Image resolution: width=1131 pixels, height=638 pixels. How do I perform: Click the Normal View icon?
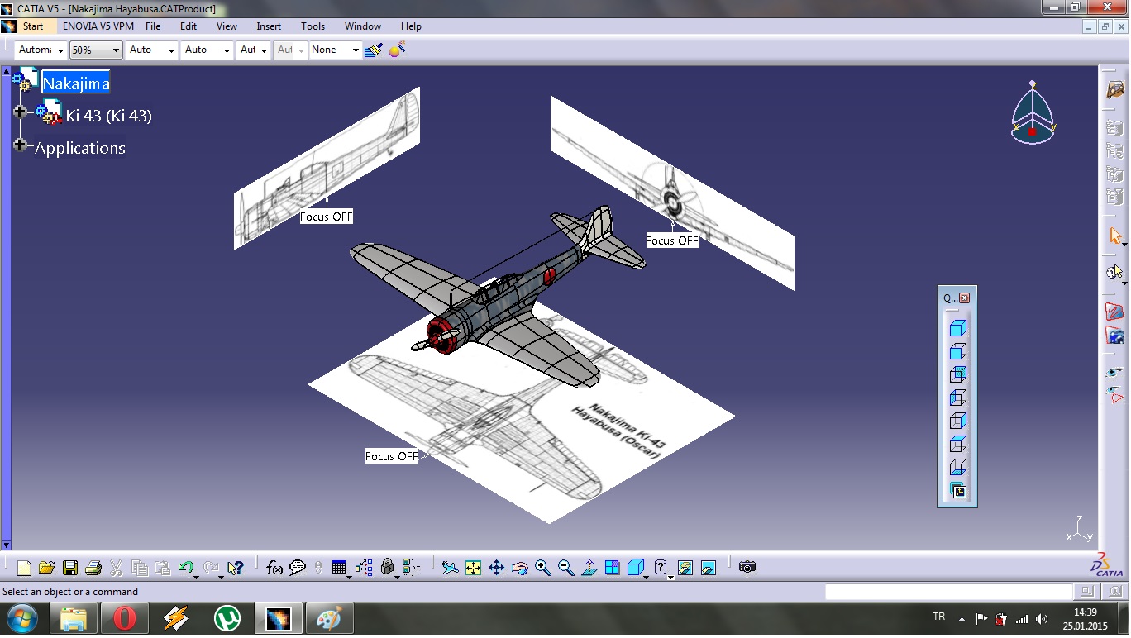pyautogui.click(x=589, y=568)
